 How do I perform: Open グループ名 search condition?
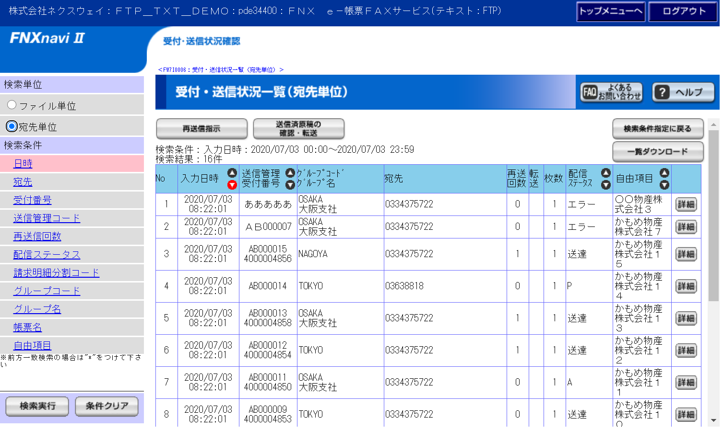(x=37, y=309)
